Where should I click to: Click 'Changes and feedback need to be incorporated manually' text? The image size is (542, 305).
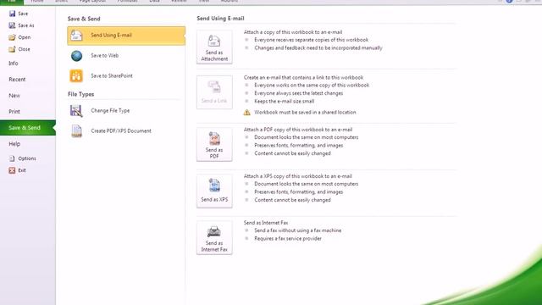pos(318,47)
